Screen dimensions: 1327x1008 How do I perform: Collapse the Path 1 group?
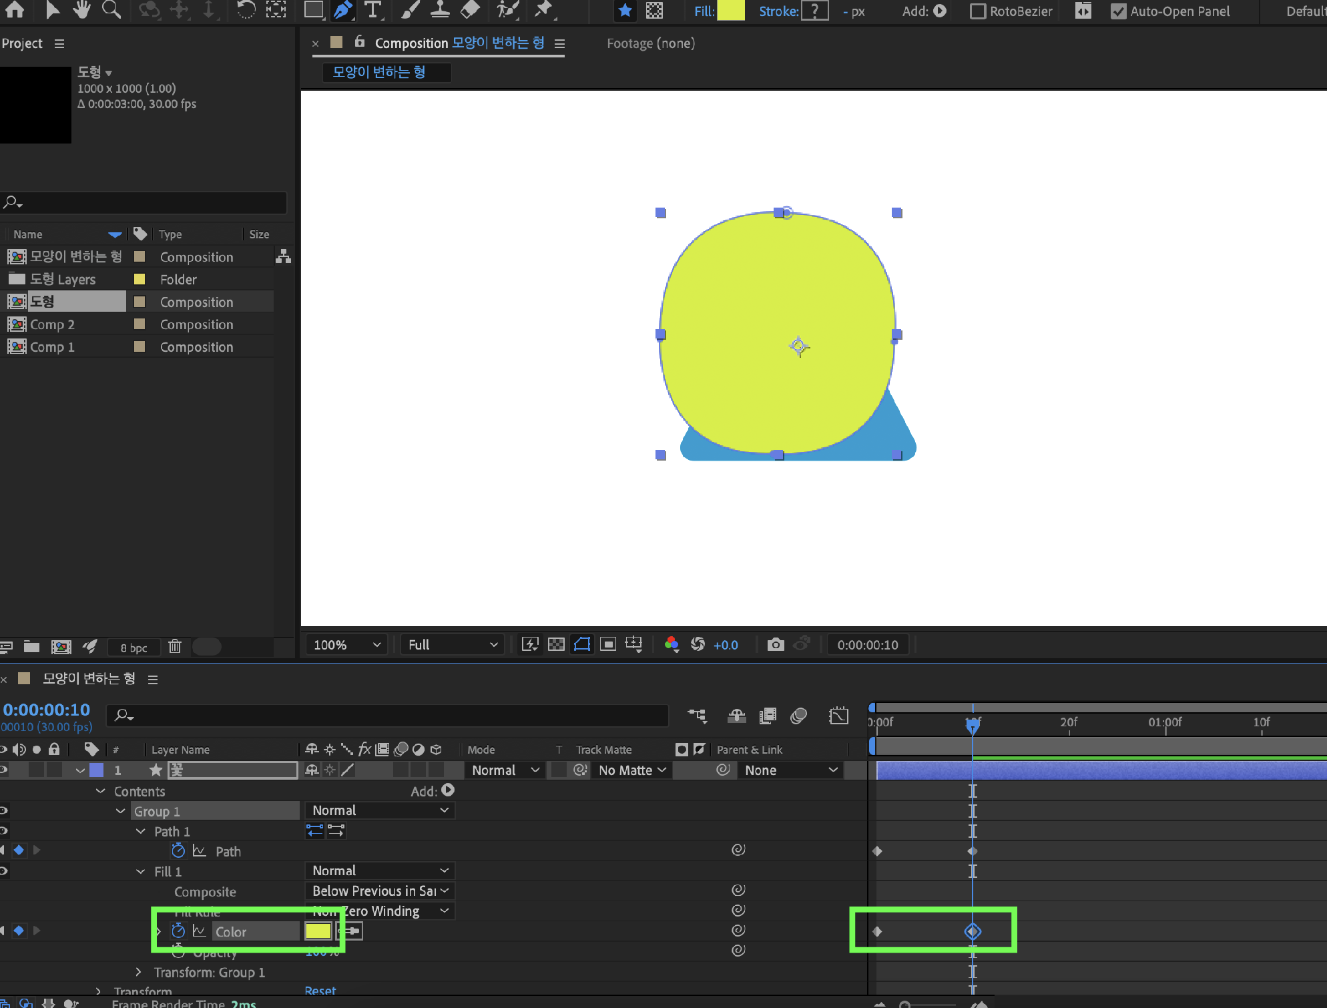click(x=141, y=831)
